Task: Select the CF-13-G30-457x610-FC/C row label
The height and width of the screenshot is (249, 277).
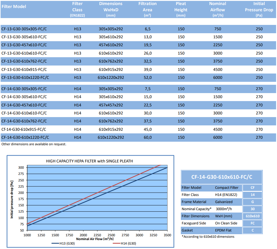Action: (24, 45)
